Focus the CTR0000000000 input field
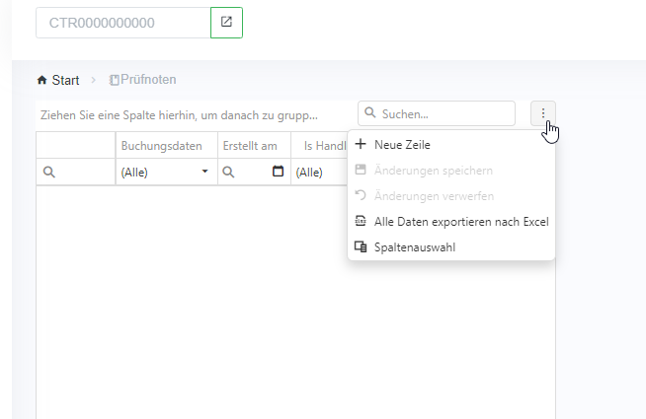 click(x=122, y=22)
